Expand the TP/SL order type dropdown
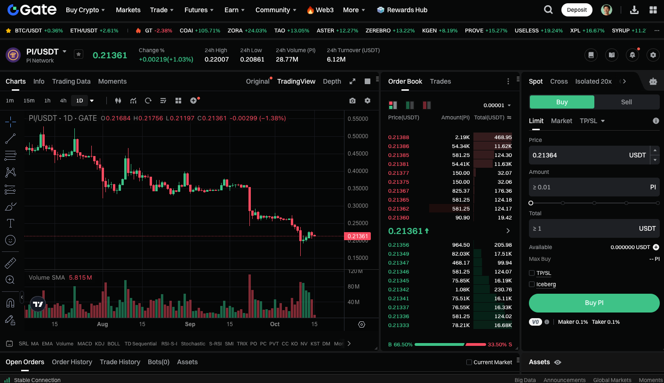The width and height of the screenshot is (664, 383). 592,121
